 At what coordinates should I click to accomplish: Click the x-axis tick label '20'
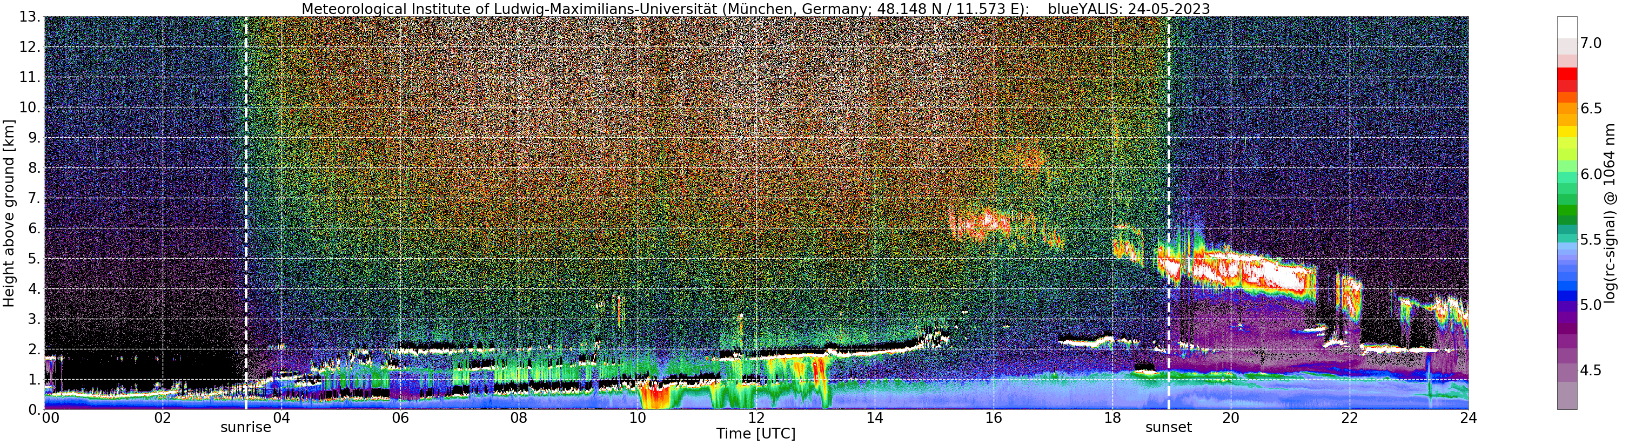pos(1231,418)
